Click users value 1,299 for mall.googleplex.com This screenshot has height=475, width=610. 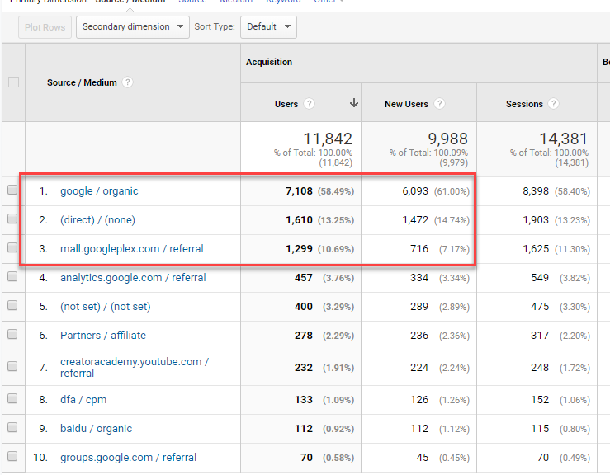(x=299, y=249)
